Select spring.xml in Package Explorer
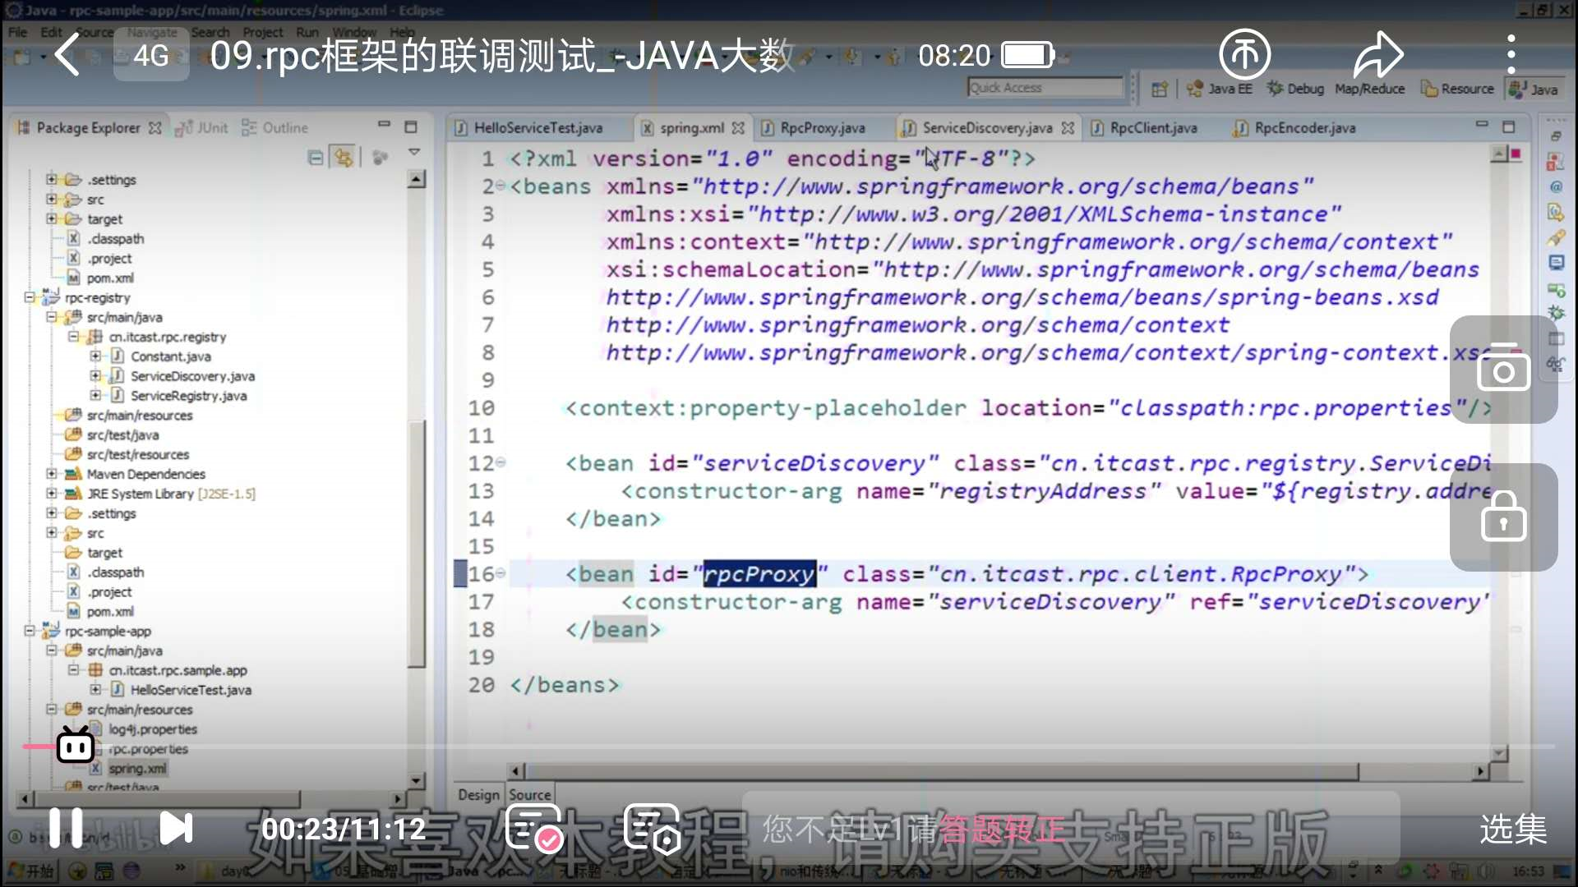Viewport: 1578px width, 887px height. click(x=136, y=769)
